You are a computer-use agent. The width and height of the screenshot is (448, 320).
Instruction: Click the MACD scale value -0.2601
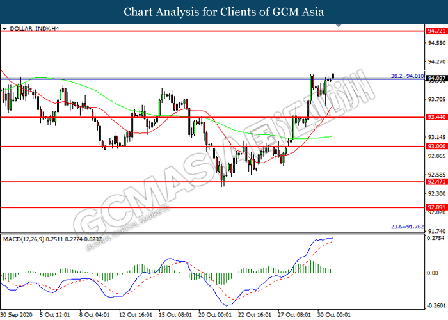coord(436,305)
